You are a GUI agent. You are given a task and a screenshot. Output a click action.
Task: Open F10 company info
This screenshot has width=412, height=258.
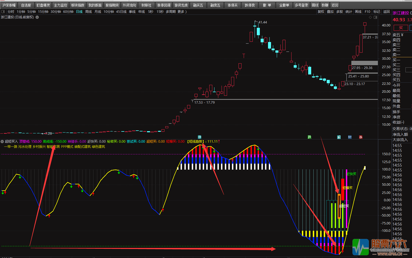point(367,12)
